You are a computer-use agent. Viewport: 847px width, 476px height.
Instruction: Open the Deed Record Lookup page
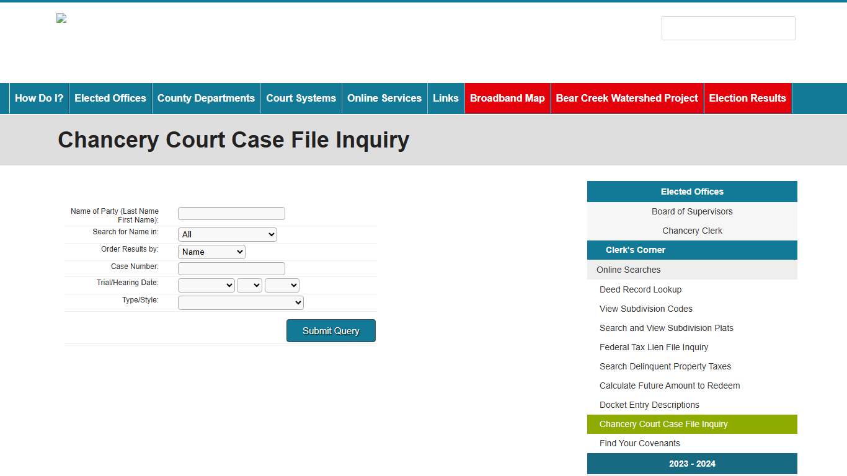pos(641,289)
